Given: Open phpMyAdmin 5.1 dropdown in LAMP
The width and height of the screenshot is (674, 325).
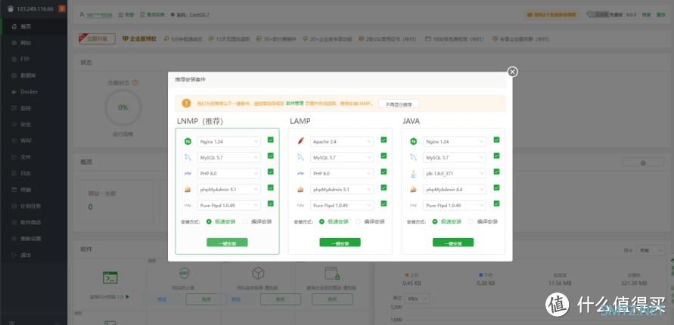Looking at the screenshot, I should pyautogui.click(x=342, y=190).
